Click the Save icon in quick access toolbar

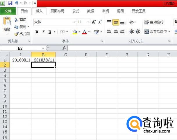coord(10,3)
